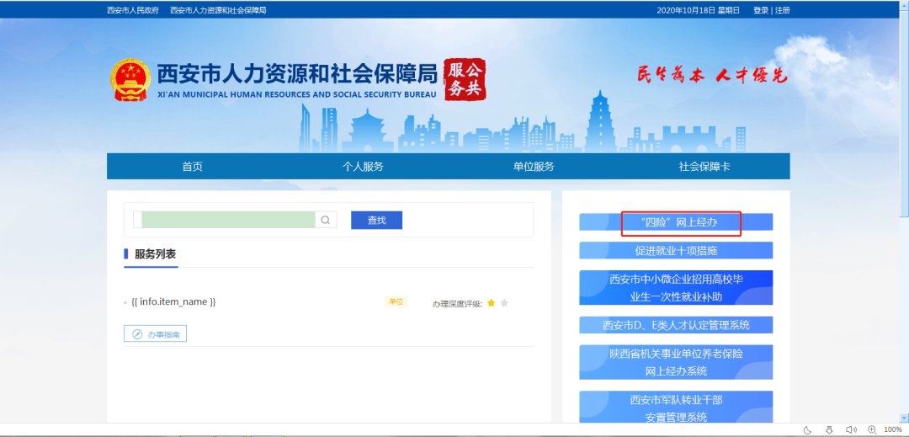Open the 个人服务 navigation tab
Screen dimensions: 909x437
[x=363, y=167]
